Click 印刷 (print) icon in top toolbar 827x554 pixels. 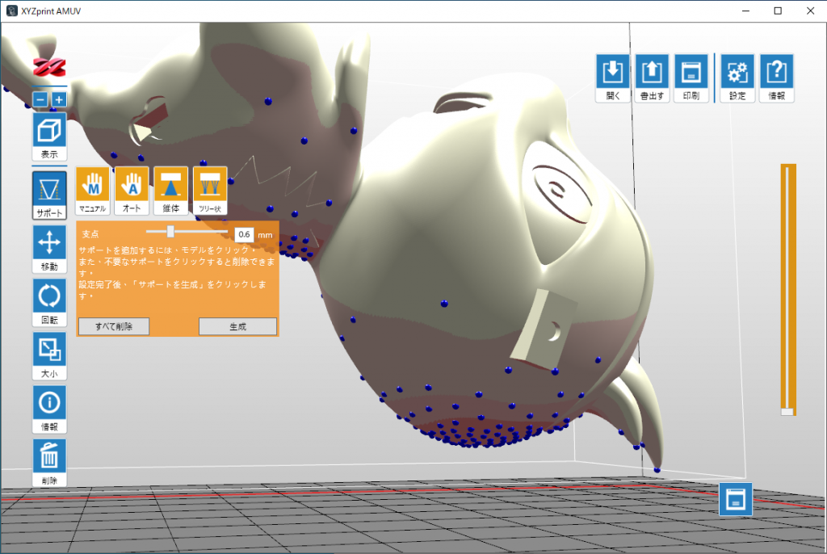point(691,78)
